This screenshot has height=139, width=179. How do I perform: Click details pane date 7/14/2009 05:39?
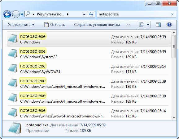pyautogui.click(x=93, y=125)
